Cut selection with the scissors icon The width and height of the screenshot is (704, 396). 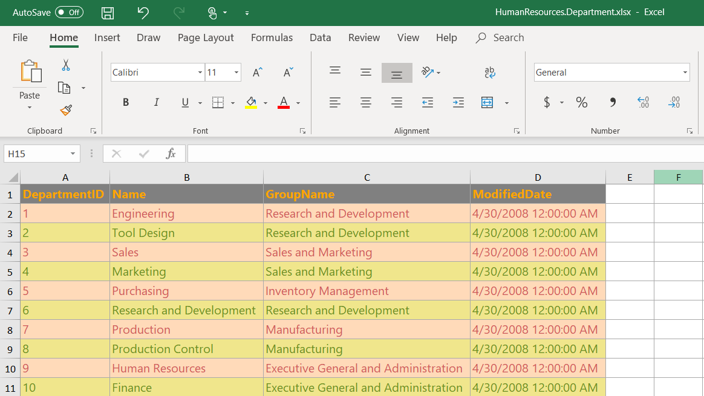[x=66, y=65]
